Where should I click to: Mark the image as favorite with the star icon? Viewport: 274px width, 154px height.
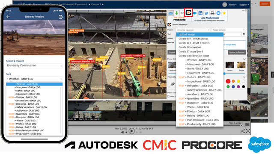tap(224, 13)
